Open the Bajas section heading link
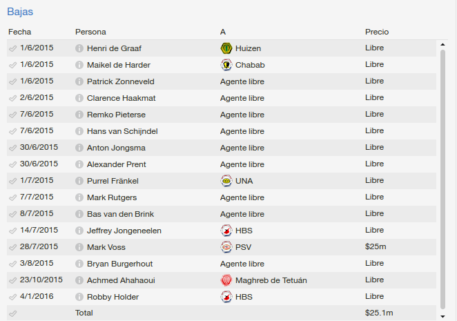This screenshot has width=457, height=321. 20,12
